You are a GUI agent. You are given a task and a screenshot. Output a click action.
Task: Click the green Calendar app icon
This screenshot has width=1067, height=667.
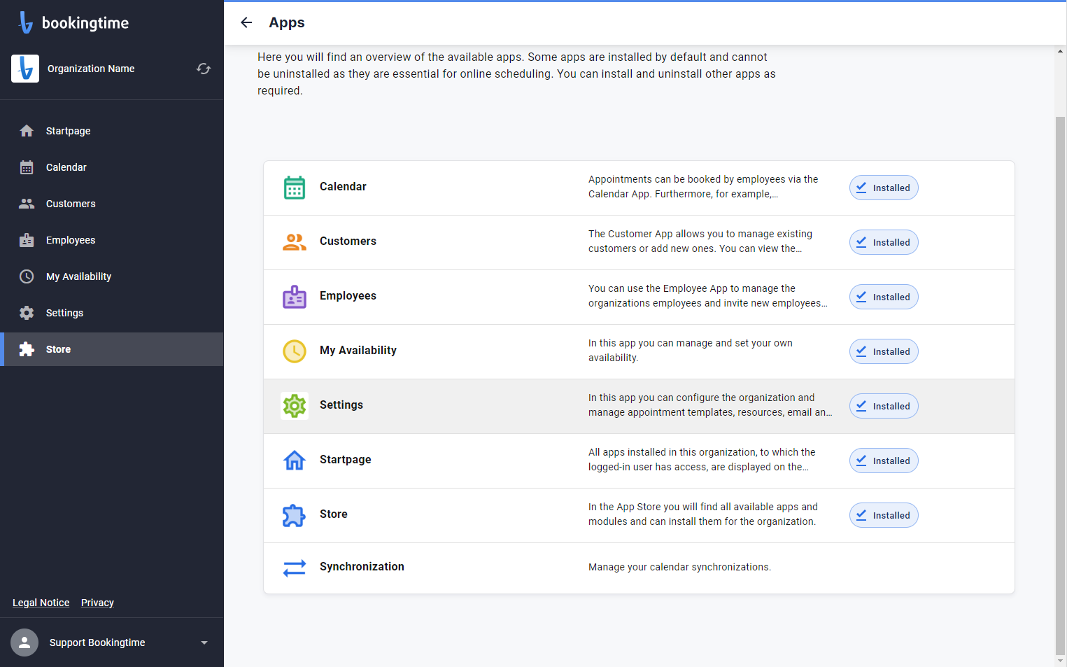coord(295,188)
